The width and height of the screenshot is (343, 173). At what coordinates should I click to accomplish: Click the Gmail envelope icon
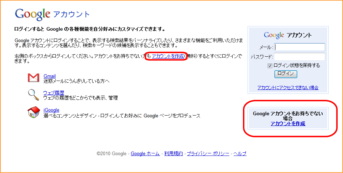34,78
